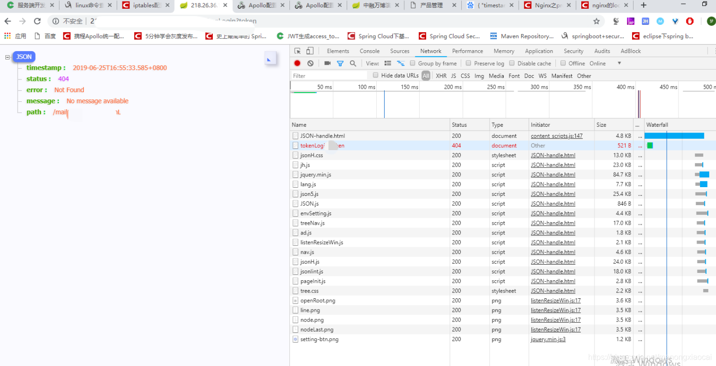The width and height of the screenshot is (716, 366).
Task: Toggle the device toolbar icon
Action: click(x=309, y=51)
